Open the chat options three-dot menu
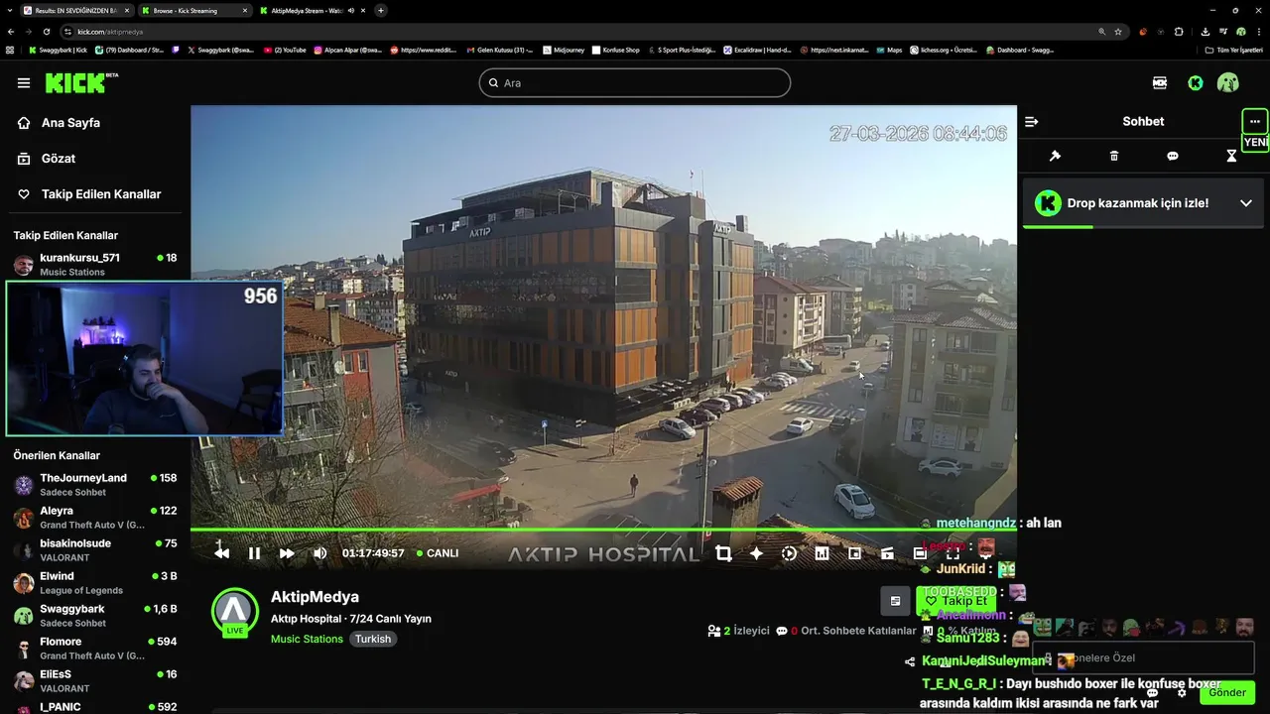1270x714 pixels. click(x=1255, y=122)
